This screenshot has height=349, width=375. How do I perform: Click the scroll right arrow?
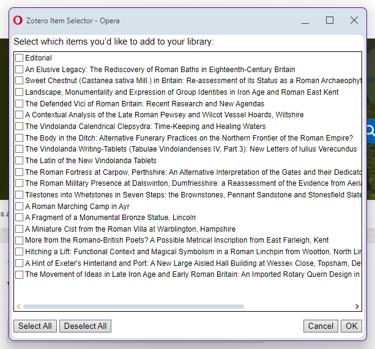pyautogui.click(x=357, y=306)
